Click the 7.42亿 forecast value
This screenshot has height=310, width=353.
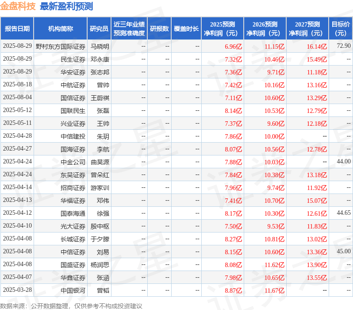point(234,85)
